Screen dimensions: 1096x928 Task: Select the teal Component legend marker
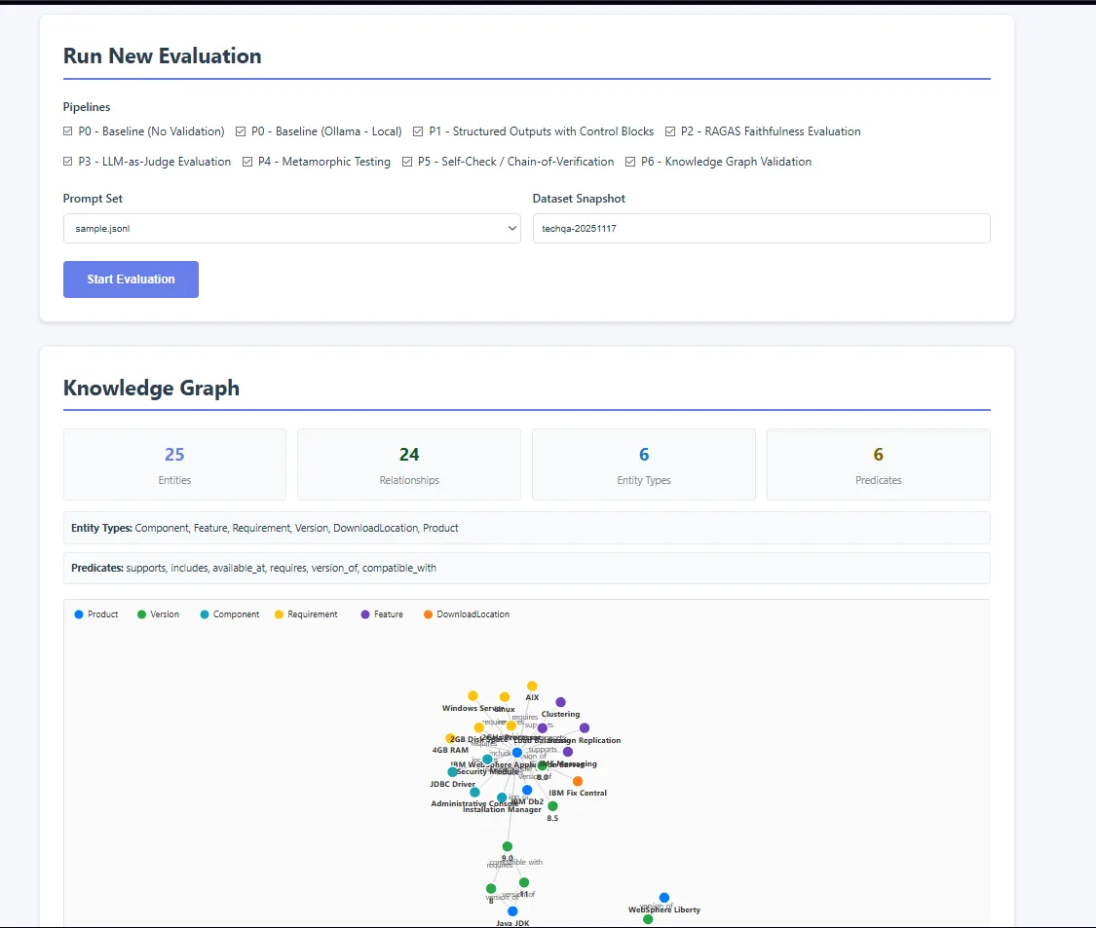click(205, 613)
